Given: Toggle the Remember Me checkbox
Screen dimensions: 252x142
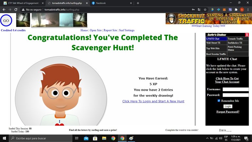Looking at the screenshot, I should (219, 101).
